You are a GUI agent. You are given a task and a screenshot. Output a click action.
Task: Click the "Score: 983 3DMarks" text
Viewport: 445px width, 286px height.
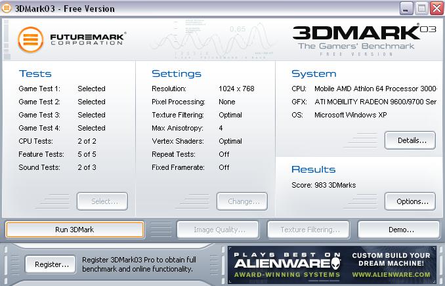pyautogui.click(x=324, y=185)
